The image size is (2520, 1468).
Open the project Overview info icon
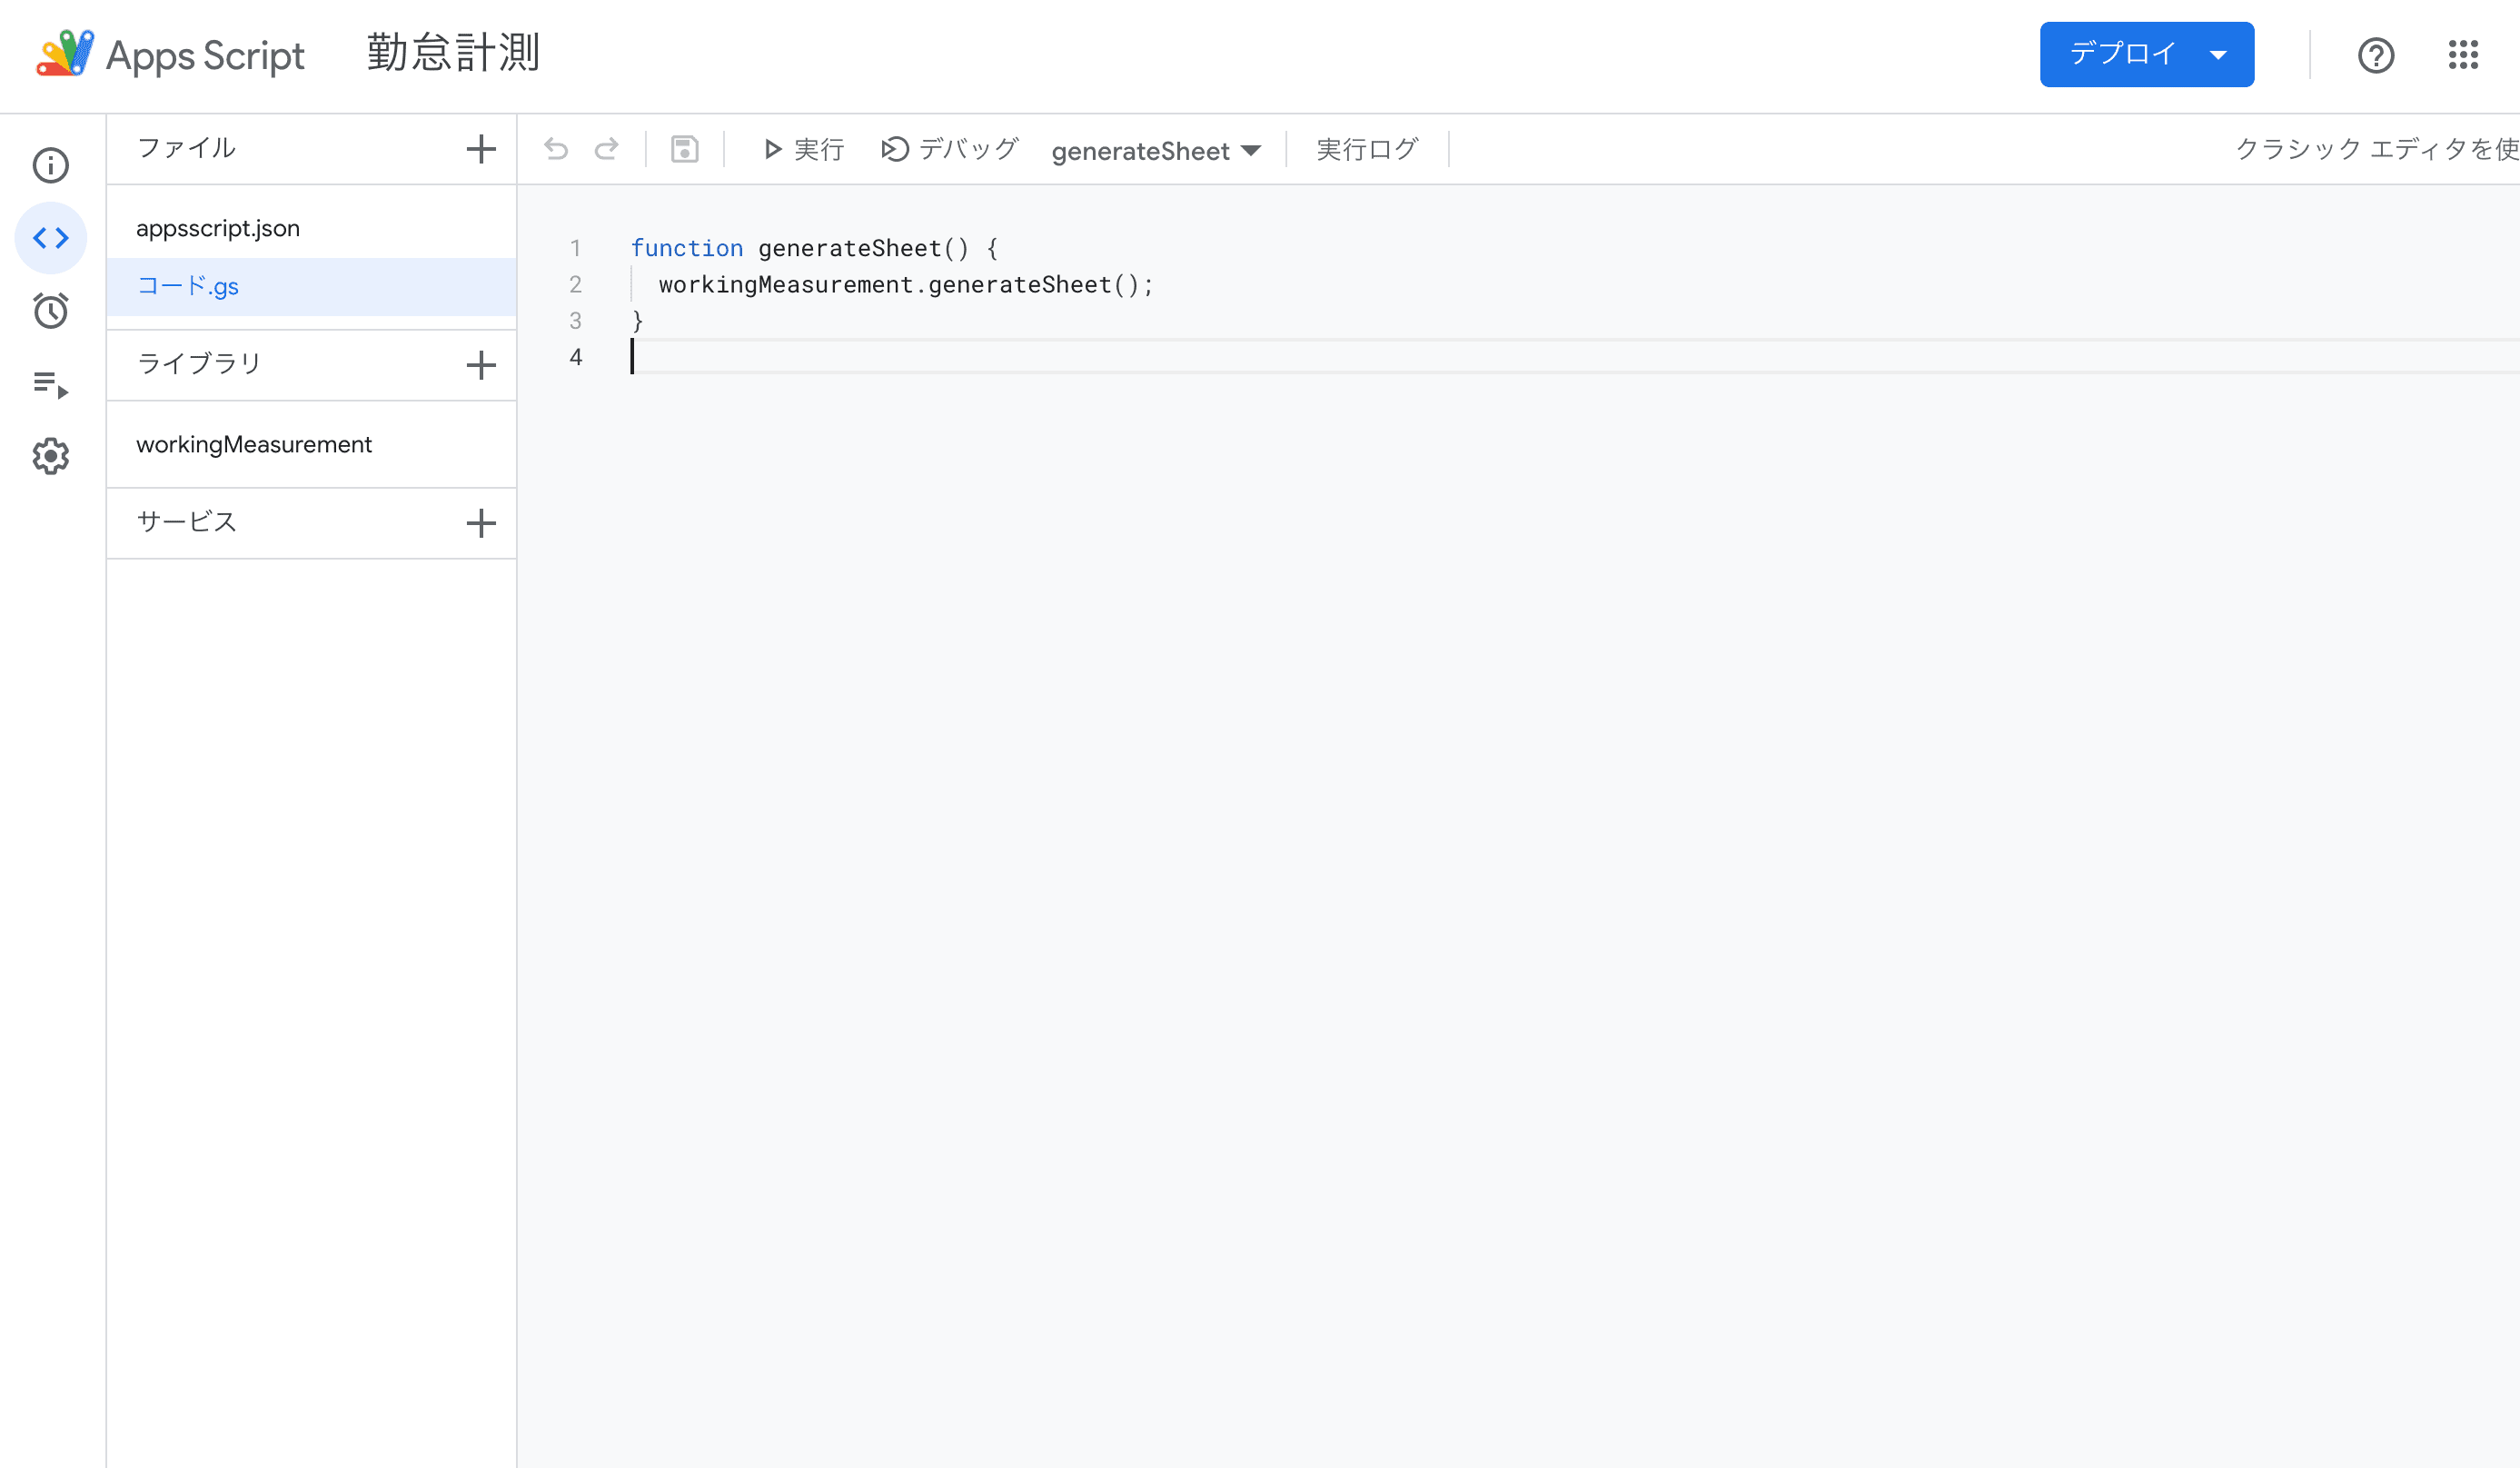pyautogui.click(x=51, y=165)
